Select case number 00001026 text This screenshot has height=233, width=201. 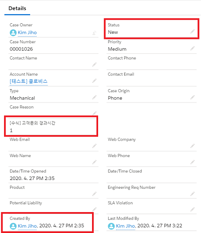(x=21, y=49)
